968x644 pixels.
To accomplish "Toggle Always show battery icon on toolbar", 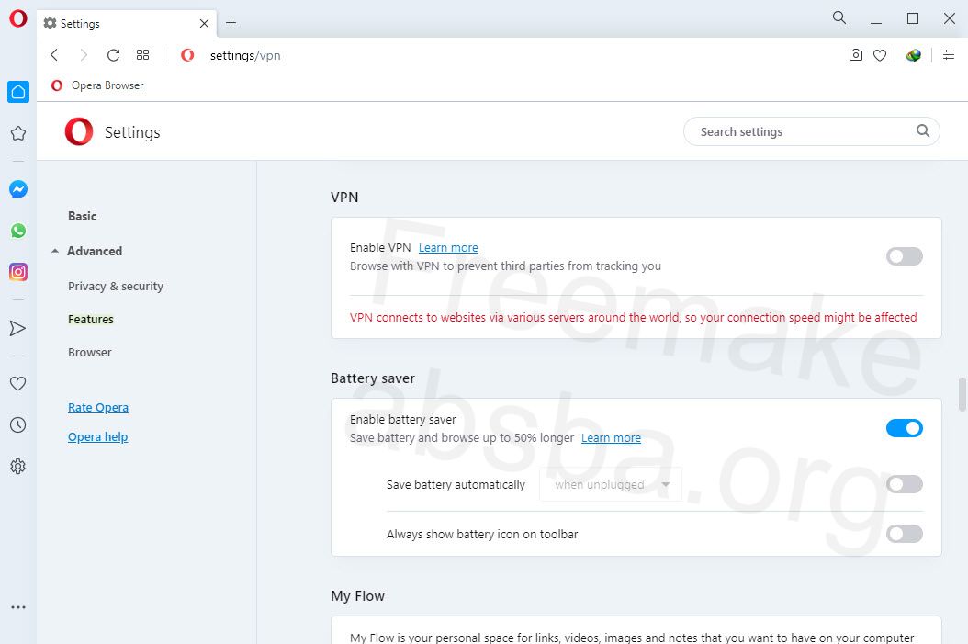I will click(x=904, y=534).
